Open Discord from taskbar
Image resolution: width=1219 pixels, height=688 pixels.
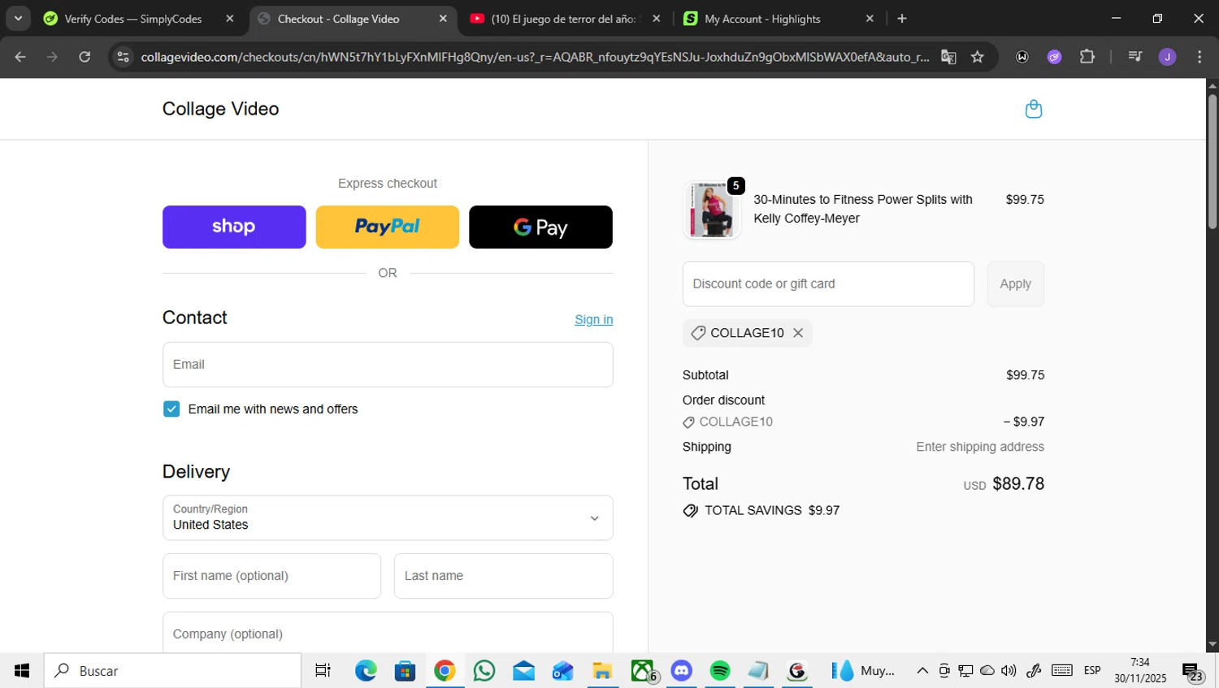click(x=681, y=671)
